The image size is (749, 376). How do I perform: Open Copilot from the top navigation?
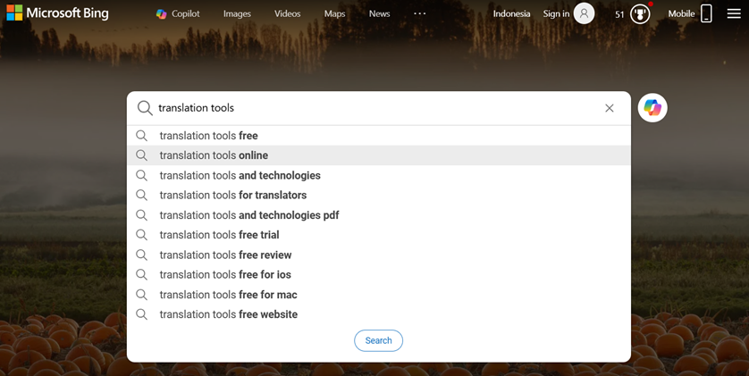[x=178, y=13]
